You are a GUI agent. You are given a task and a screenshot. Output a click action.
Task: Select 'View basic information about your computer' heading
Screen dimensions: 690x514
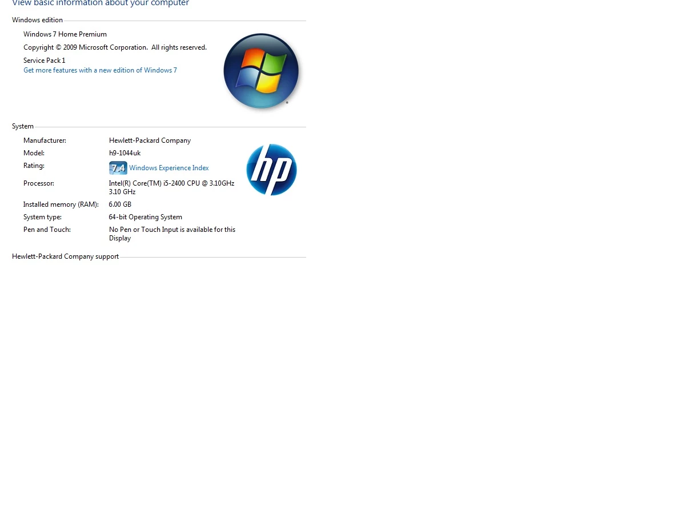(101, 3)
